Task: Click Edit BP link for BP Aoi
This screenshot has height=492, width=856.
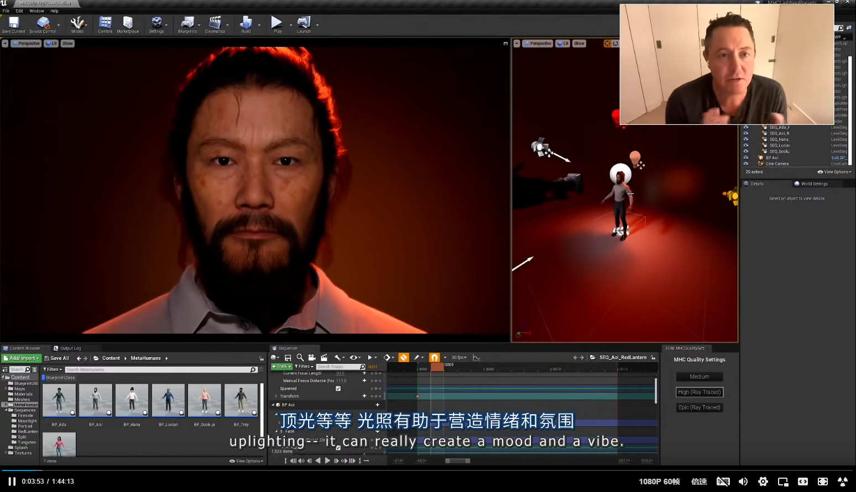Action: coord(839,158)
